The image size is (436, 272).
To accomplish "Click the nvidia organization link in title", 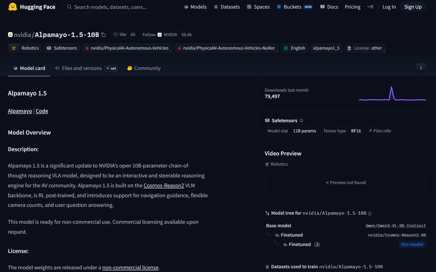I will tap(23, 35).
